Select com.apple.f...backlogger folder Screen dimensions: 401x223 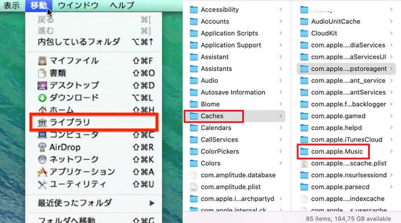347,104
